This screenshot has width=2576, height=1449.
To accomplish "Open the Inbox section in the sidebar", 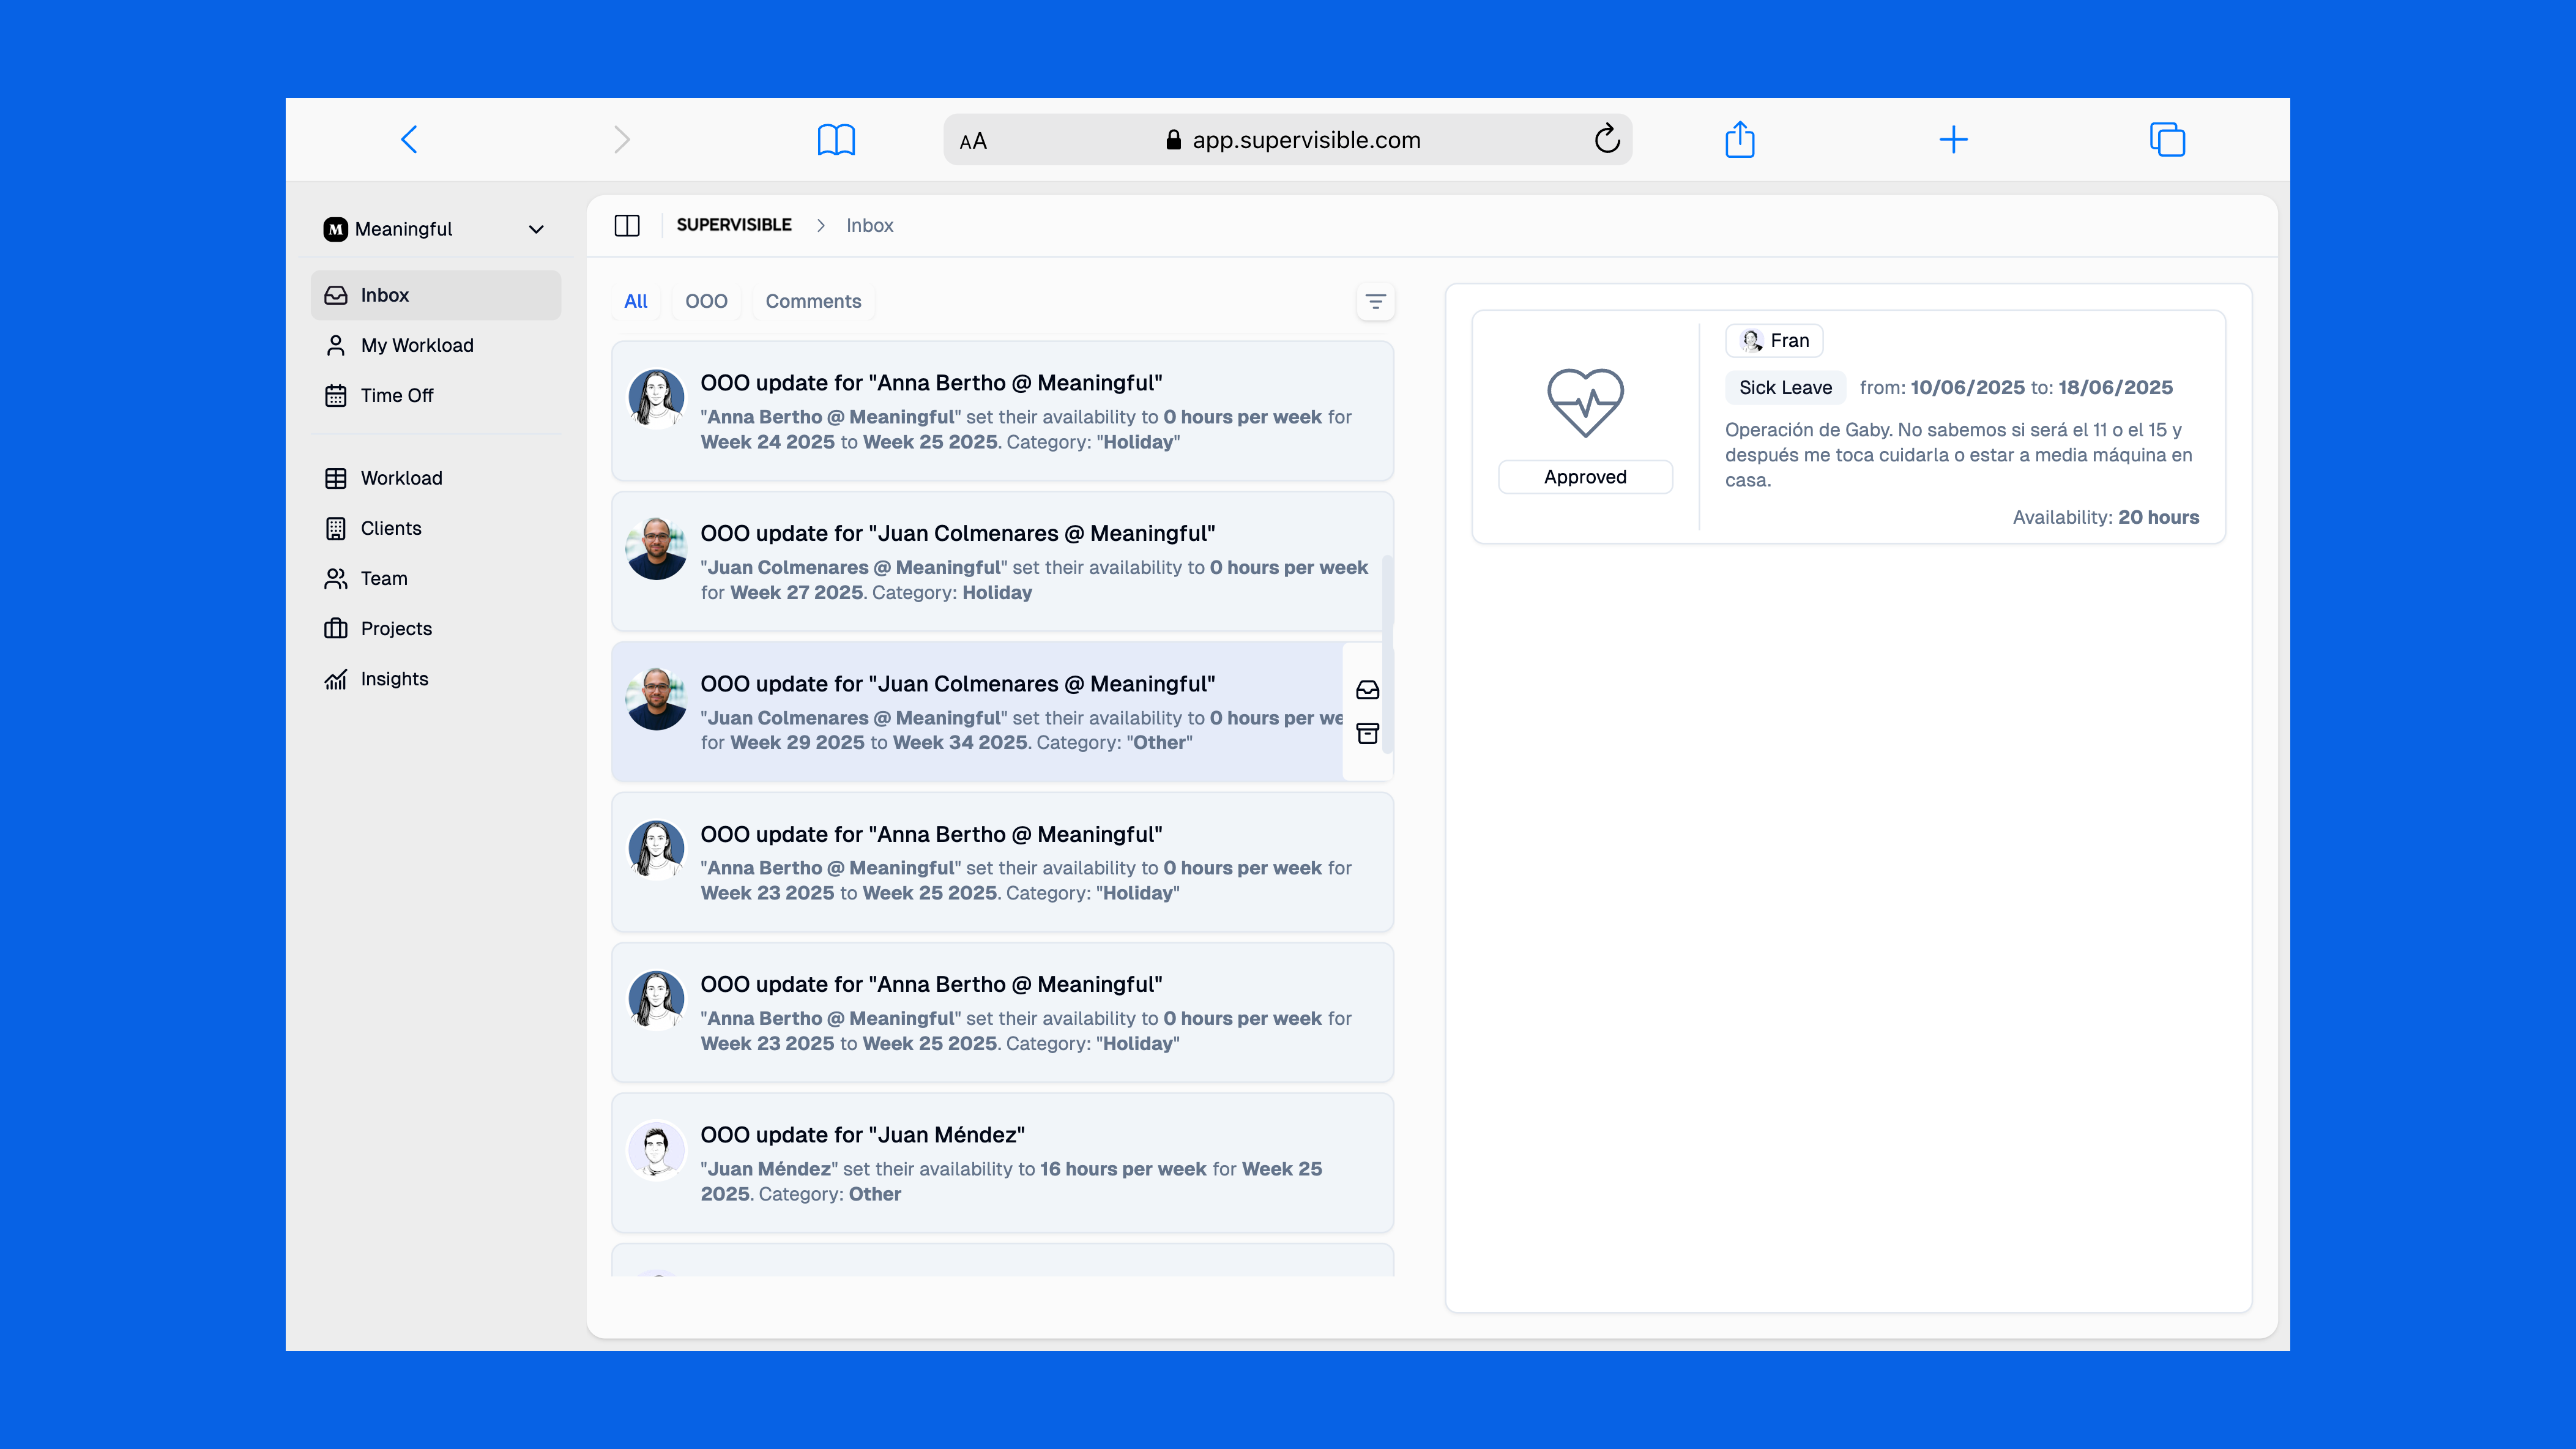I will pos(384,294).
